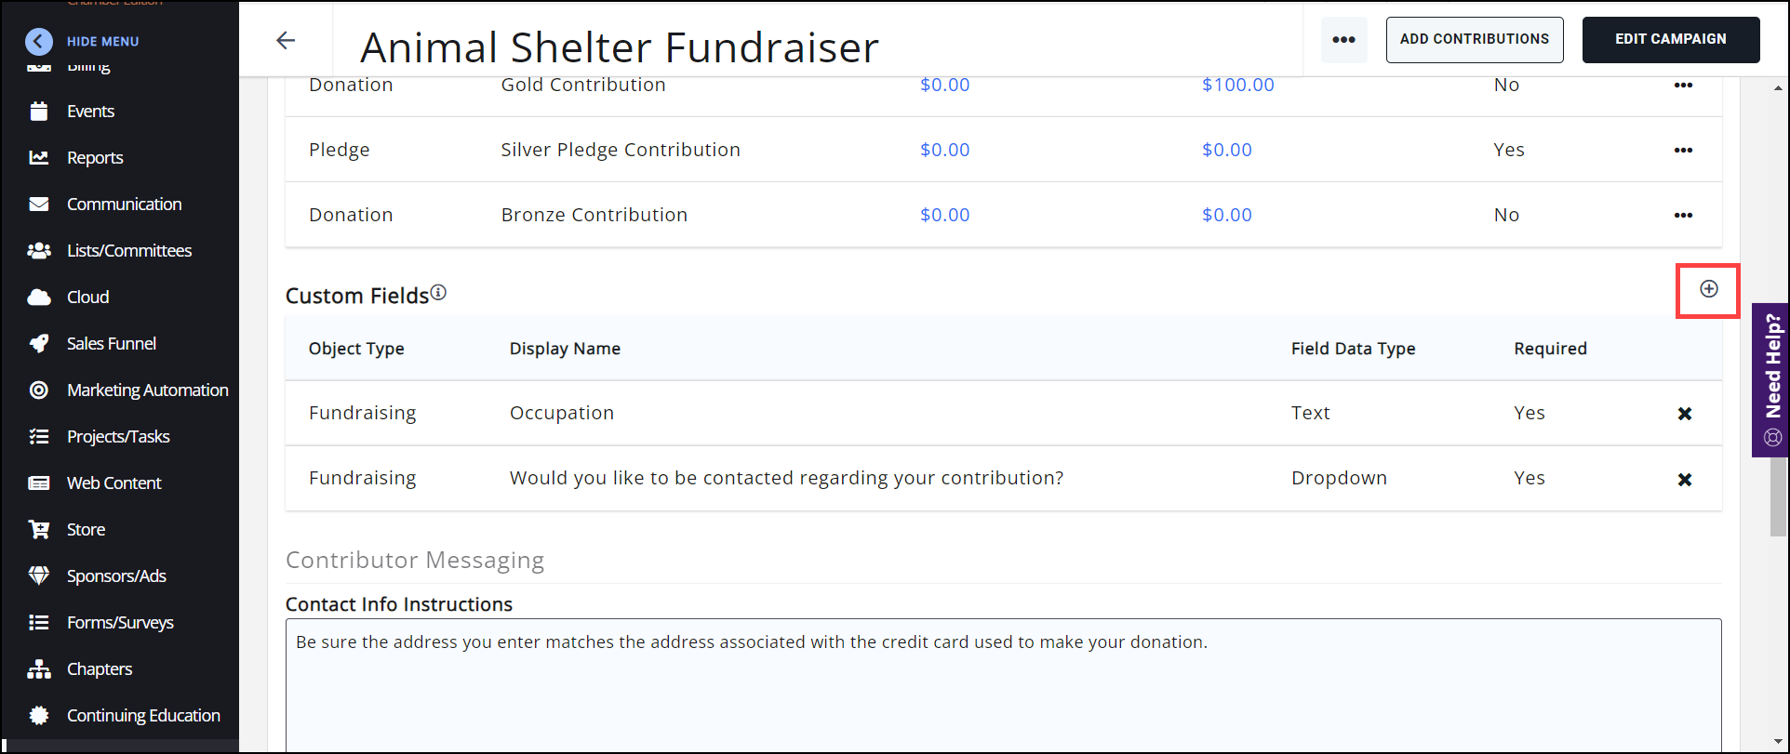Click the Custom Fields info icon
This screenshot has height=754, width=1790.
pos(438,293)
